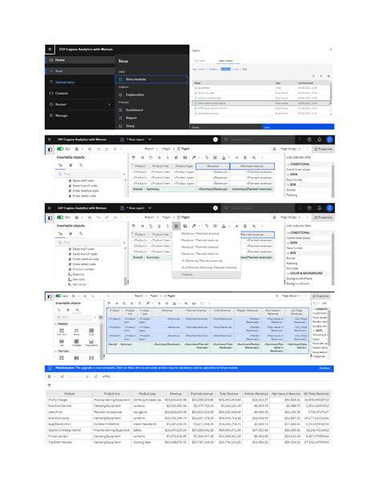The width and height of the screenshot is (380, 491).
Task: Open the user profile avatar
Action: click(x=329, y=139)
